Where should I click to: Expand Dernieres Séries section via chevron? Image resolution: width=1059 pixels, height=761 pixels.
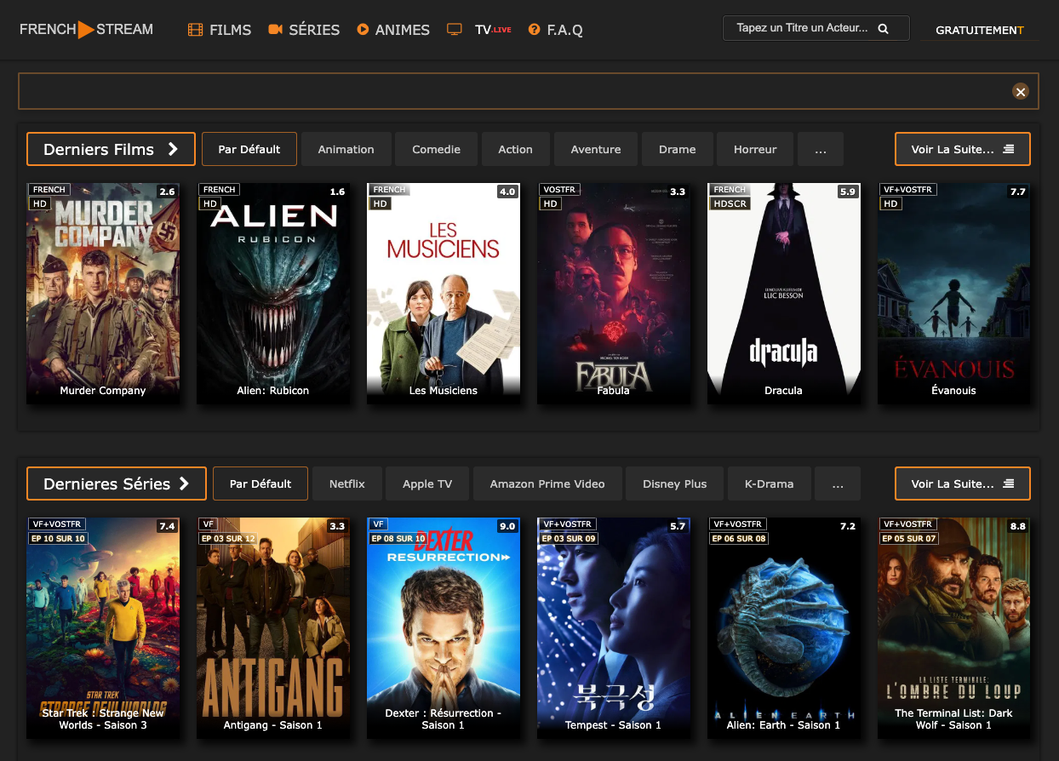(x=184, y=483)
